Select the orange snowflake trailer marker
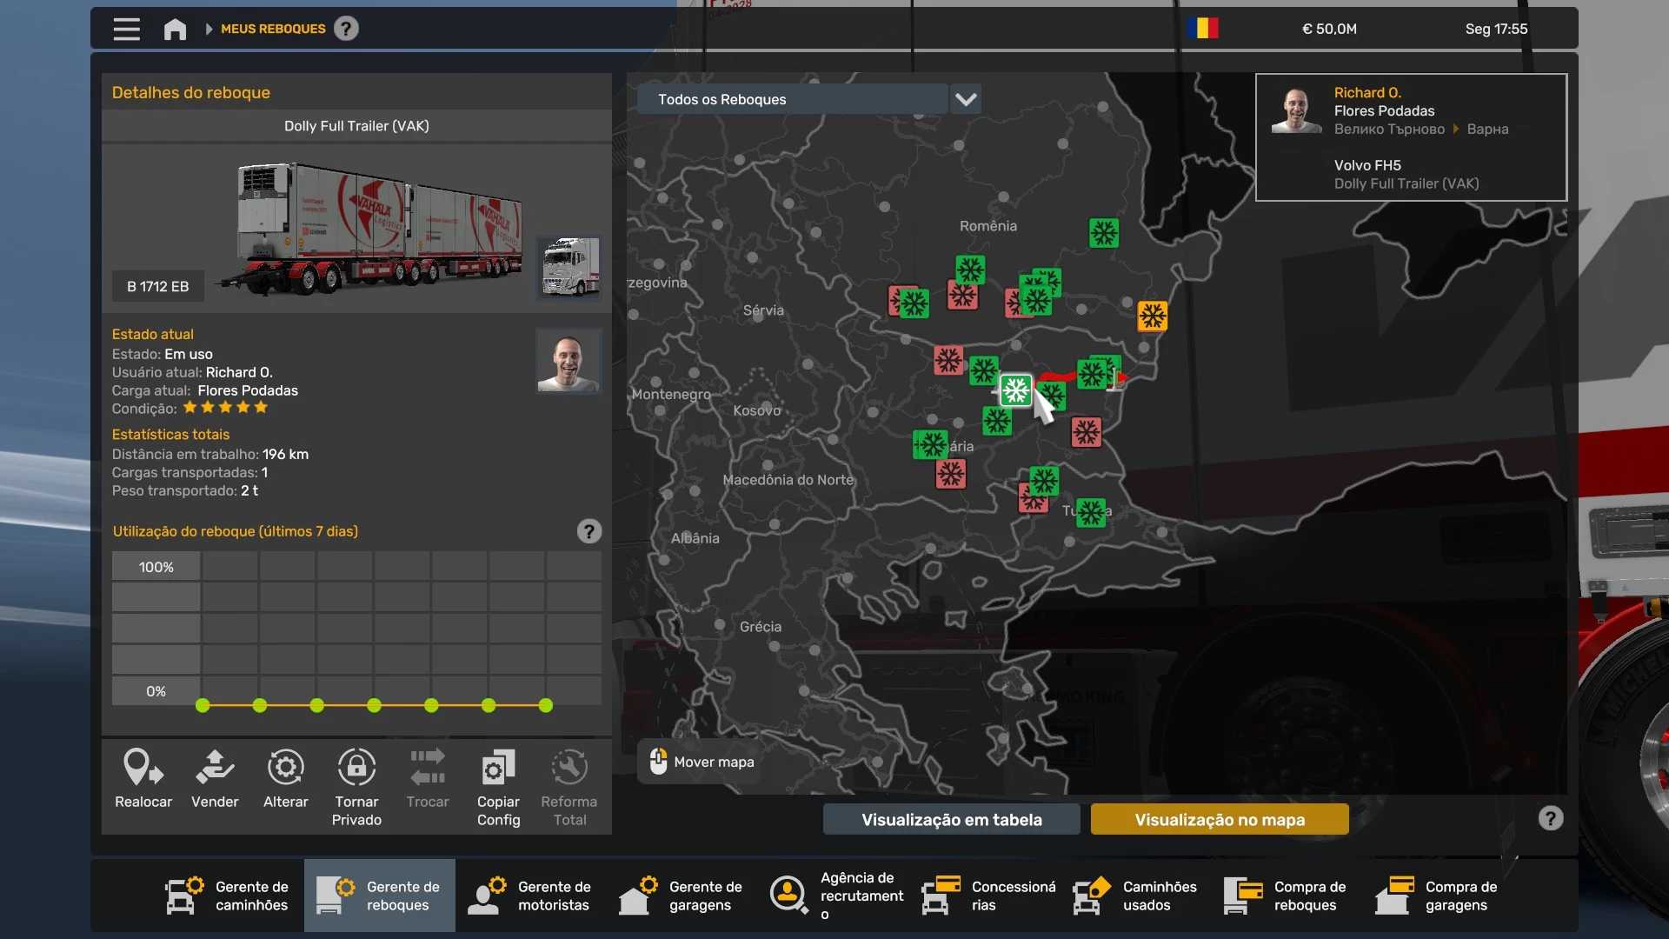This screenshot has width=1669, height=939. 1152,316
